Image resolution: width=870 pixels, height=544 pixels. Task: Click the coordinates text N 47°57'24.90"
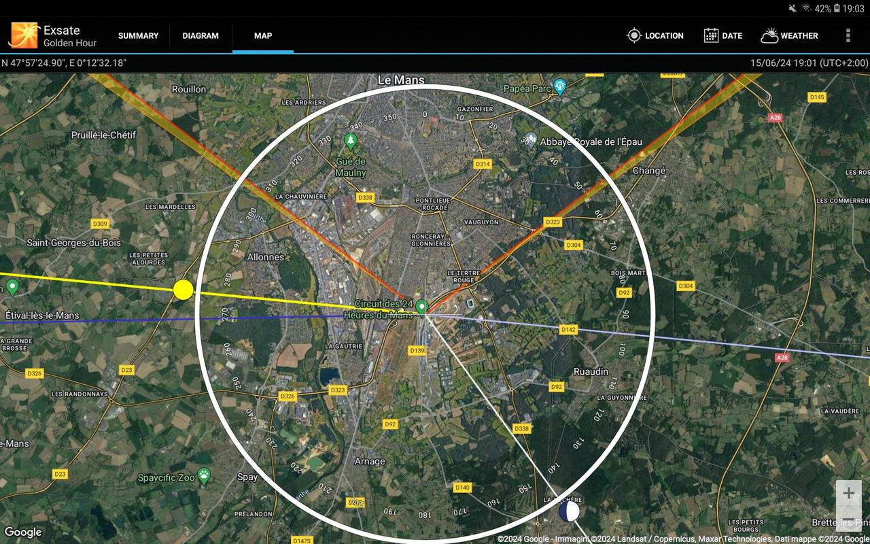(64, 63)
